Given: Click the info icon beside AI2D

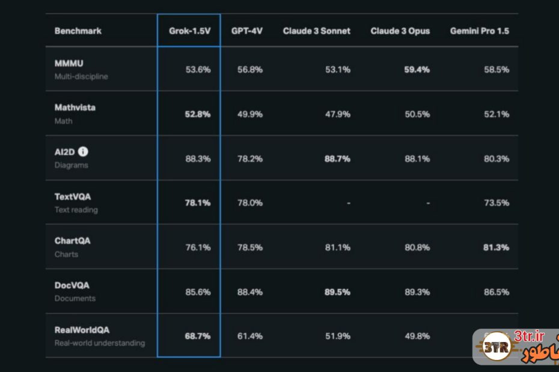Looking at the screenshot, I should click(83, 152).
